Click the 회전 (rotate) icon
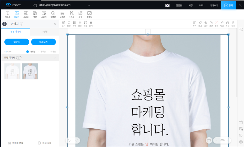 [69, 24]
